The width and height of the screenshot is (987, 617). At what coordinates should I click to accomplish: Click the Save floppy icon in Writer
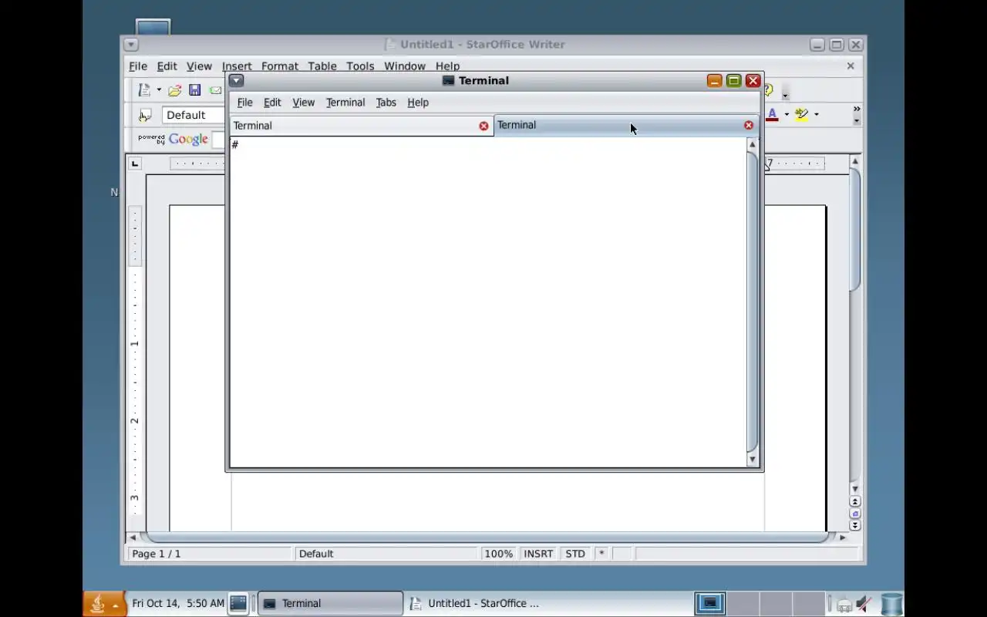(x=195, y=90)
